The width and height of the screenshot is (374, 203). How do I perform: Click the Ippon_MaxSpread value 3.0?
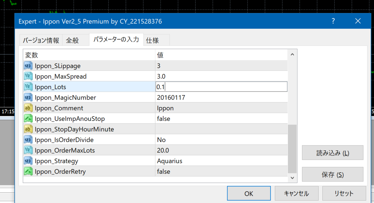161,76
